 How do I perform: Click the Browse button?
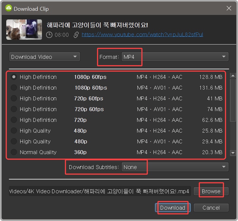pyautogui.click(x=211, y=191)
